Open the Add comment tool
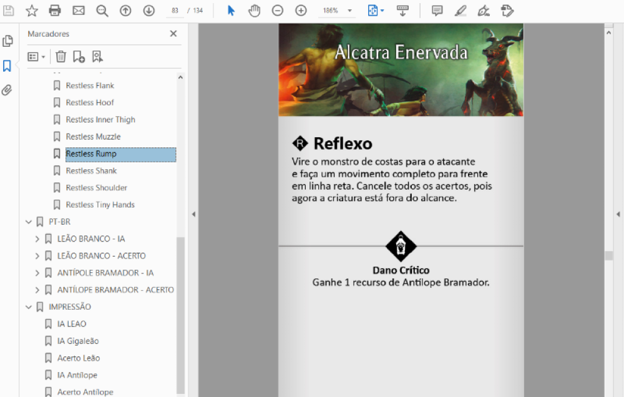The width and height of the screenshot is (624, 397). coord(437,11)
